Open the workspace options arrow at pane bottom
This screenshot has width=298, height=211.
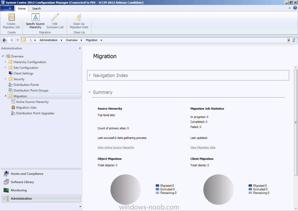pyautogui.click(x=80, y=207)
